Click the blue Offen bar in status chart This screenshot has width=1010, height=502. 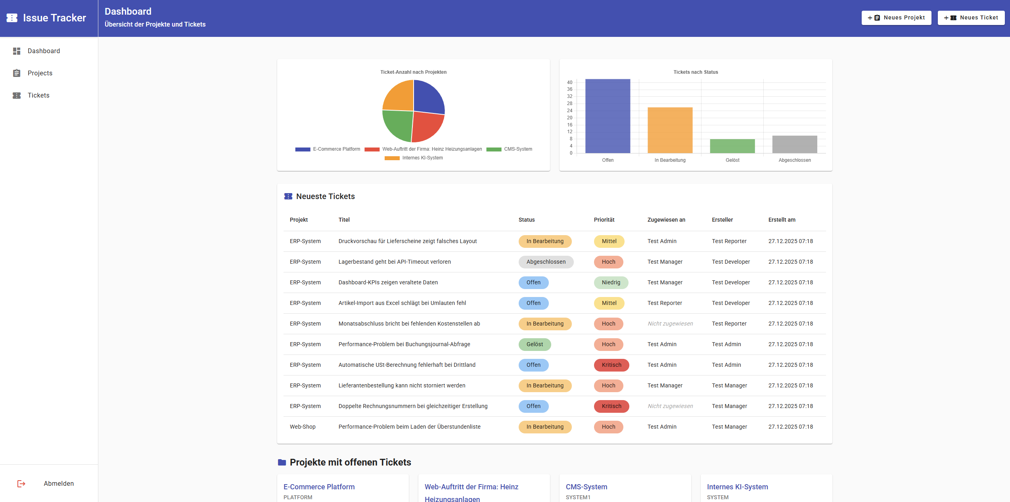(x=608, y=116)
